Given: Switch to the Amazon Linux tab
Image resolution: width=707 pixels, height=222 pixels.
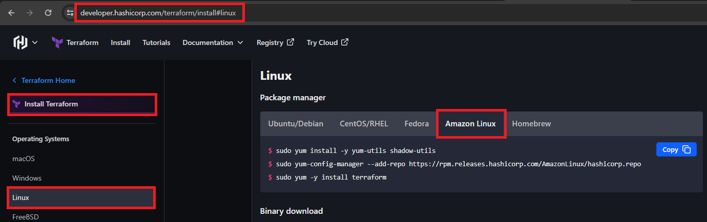Looking at the screenshot, I should click(470, 124).
